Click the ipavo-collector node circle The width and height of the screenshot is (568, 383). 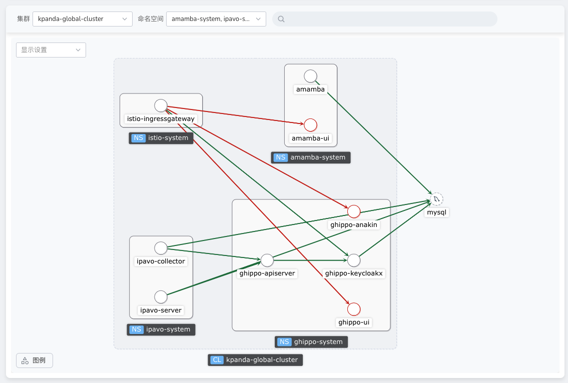(x=161, y=248)
